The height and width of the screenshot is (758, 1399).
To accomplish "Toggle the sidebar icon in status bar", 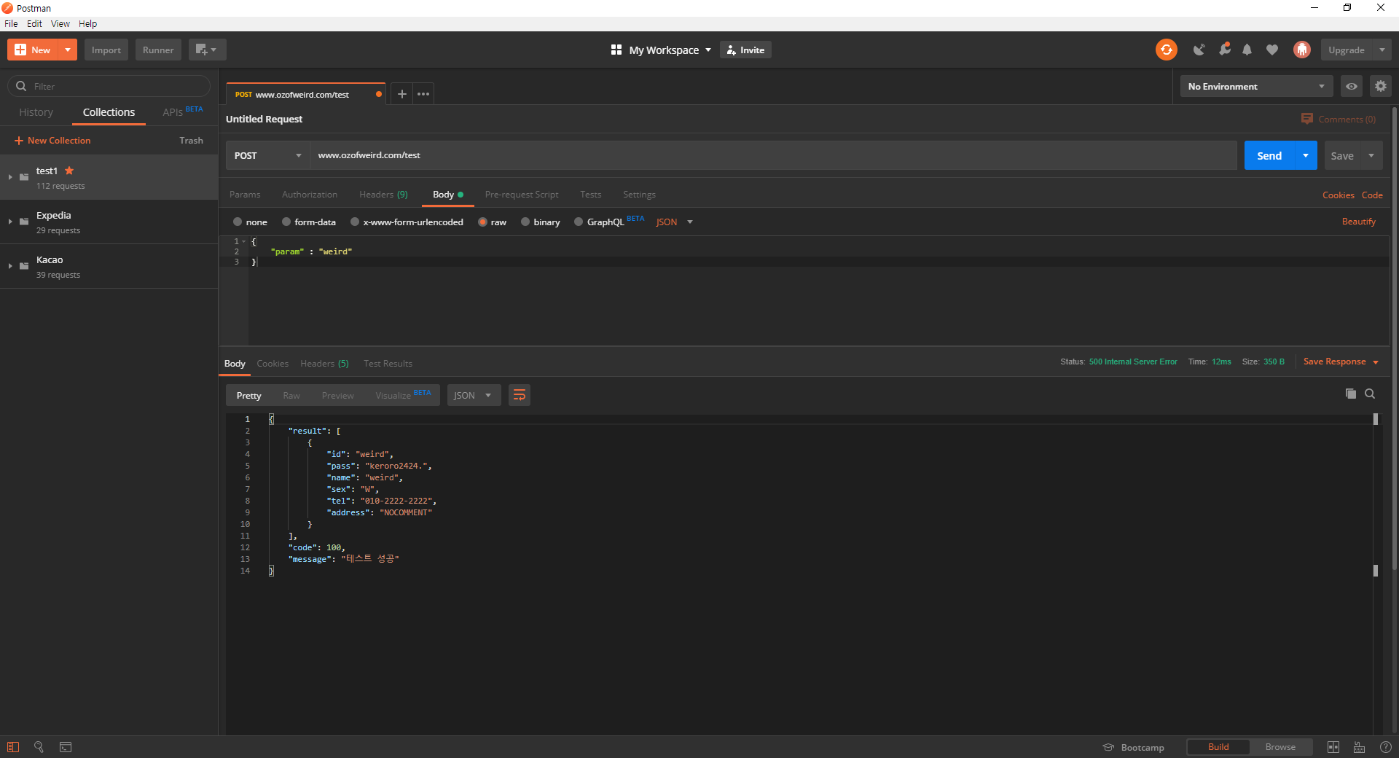I will [13, 747].
